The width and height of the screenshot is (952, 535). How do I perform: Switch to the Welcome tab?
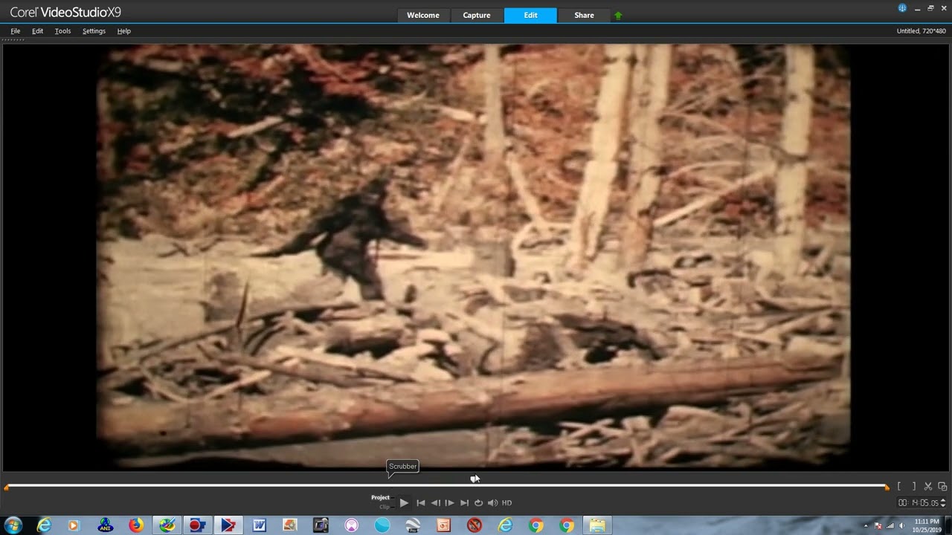click(x=423, y=15)
